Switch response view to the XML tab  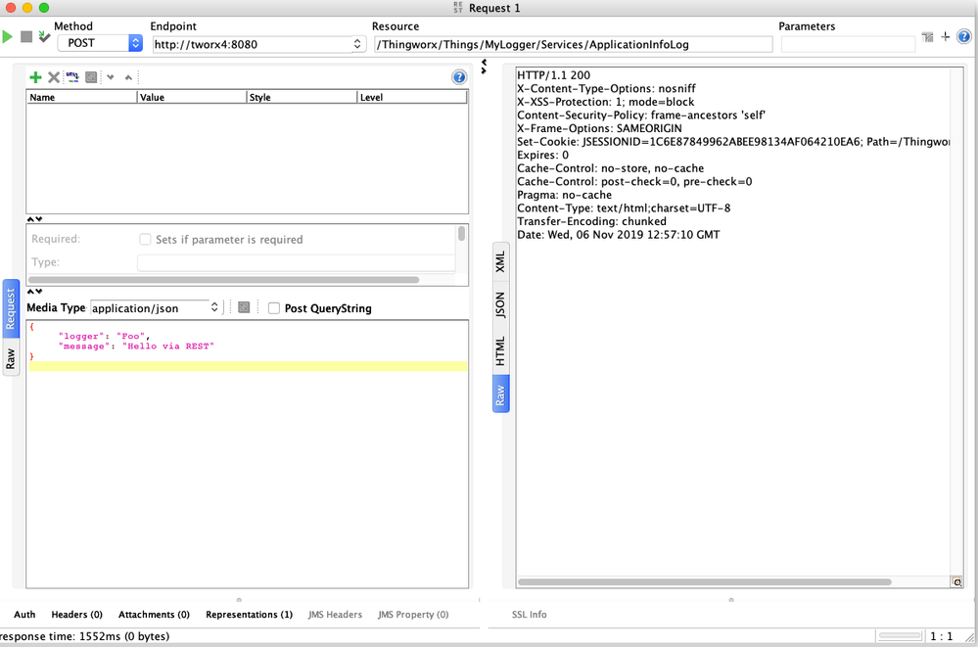pos(501,261)
